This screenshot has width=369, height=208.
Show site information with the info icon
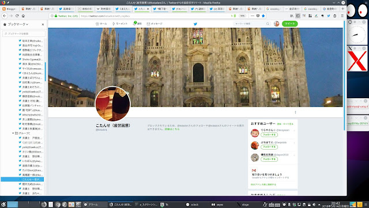(x=52, y=16)
